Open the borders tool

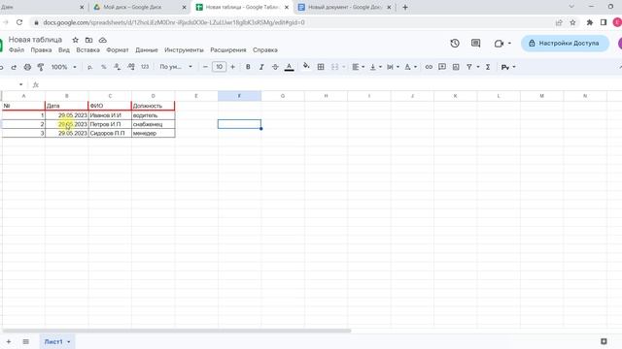(321, 67)
